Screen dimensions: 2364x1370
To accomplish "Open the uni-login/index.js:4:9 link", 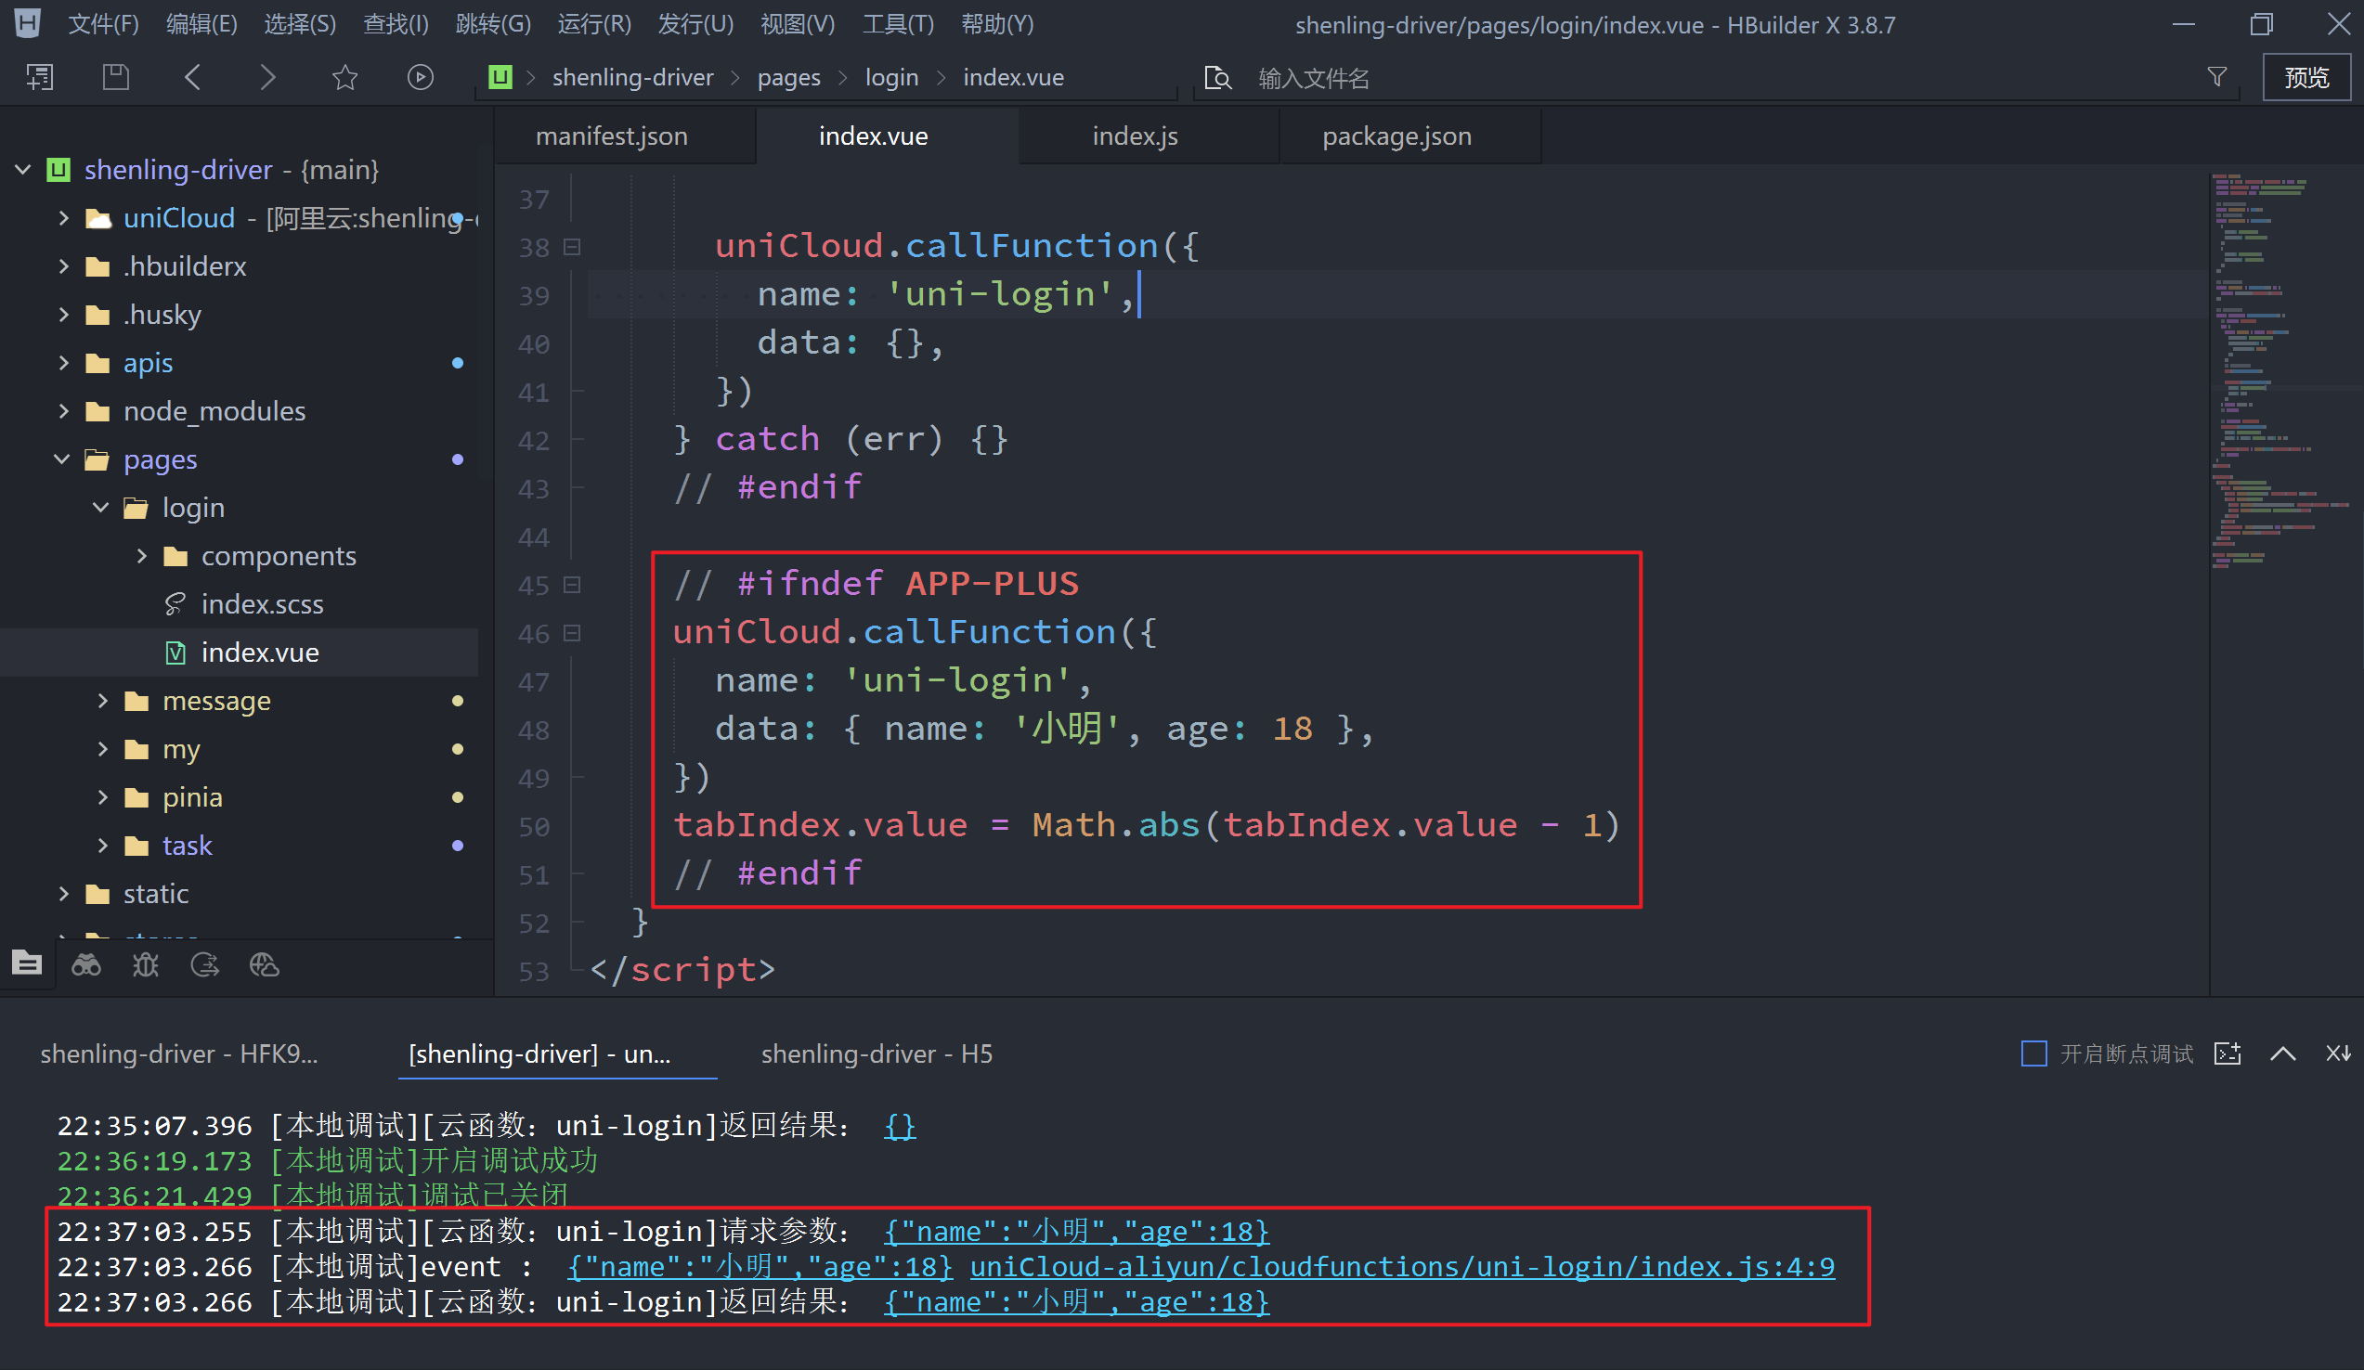I will point(1401,1267).
